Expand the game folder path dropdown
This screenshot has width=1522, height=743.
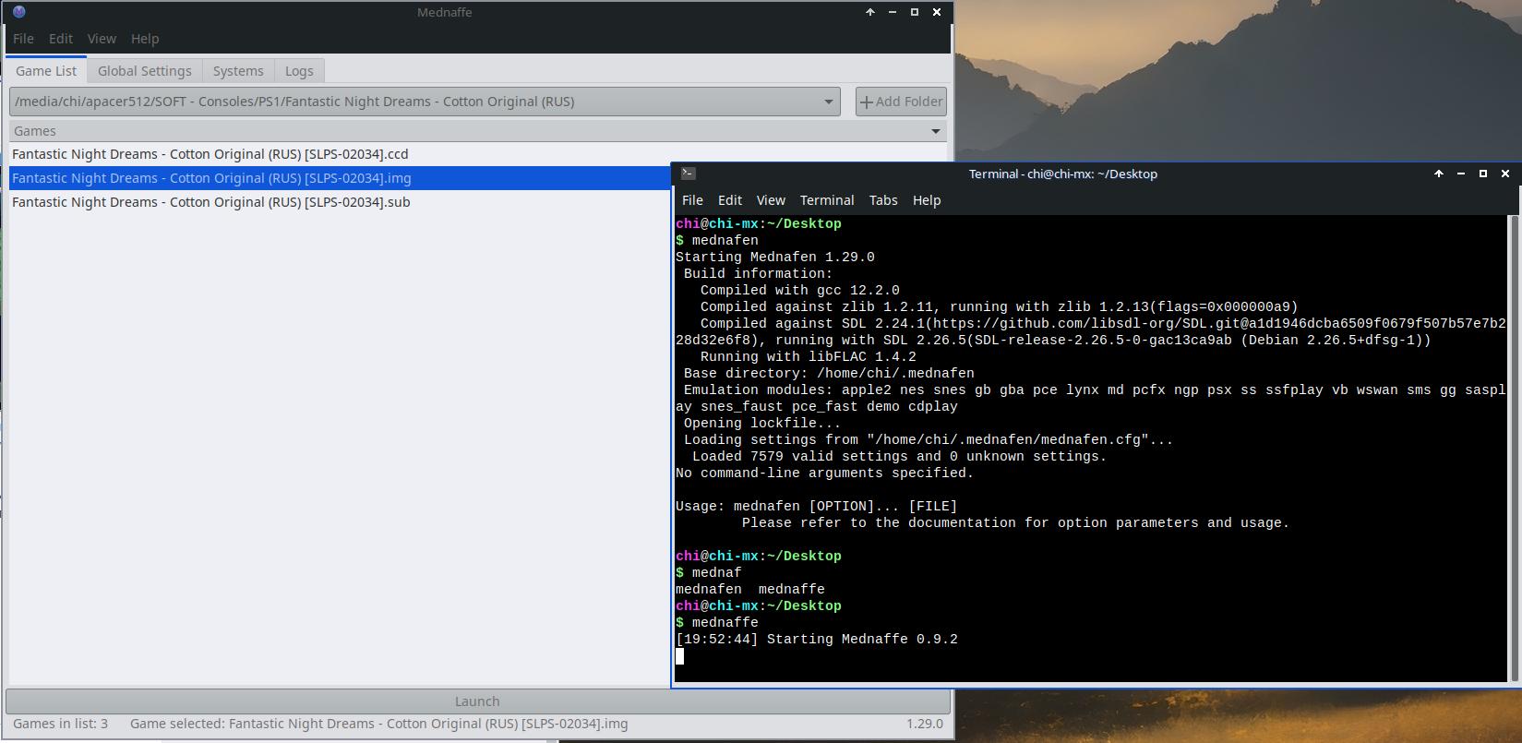[x=828, y=102]
